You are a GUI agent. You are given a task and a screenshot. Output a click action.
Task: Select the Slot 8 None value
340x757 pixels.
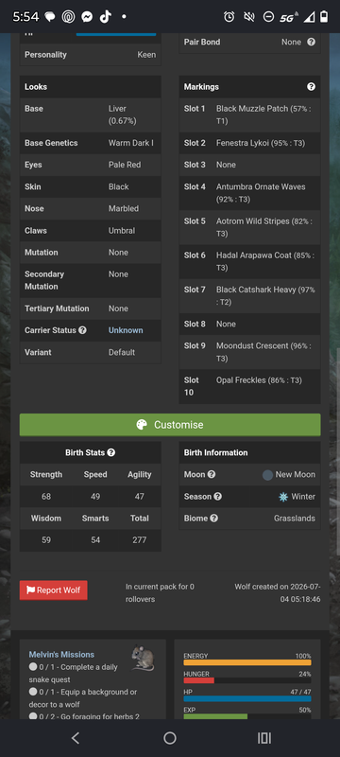tap(226, 324)
